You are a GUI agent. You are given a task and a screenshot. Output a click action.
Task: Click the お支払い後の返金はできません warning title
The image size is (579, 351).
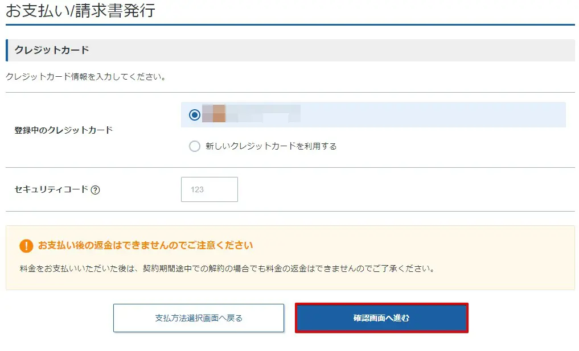pyautogui.click(x=145, y=246)
